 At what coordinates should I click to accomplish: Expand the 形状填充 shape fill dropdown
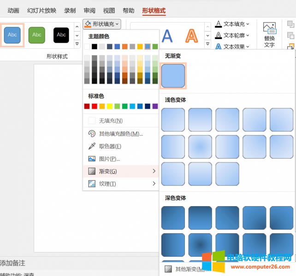point(102,23)
